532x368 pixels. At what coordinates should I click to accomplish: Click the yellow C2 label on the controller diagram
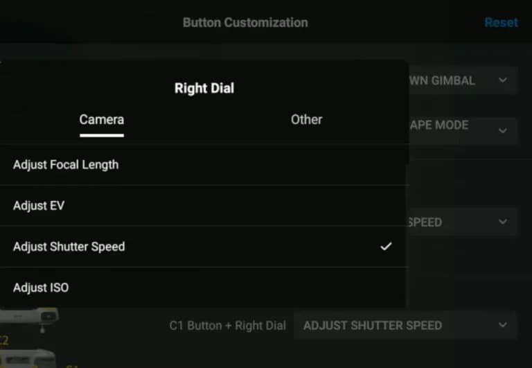[x=4, y=340]
